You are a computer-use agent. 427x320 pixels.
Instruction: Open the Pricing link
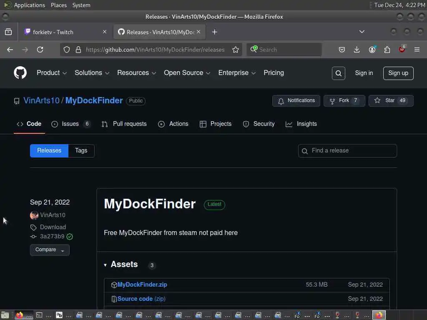[274, 73]
